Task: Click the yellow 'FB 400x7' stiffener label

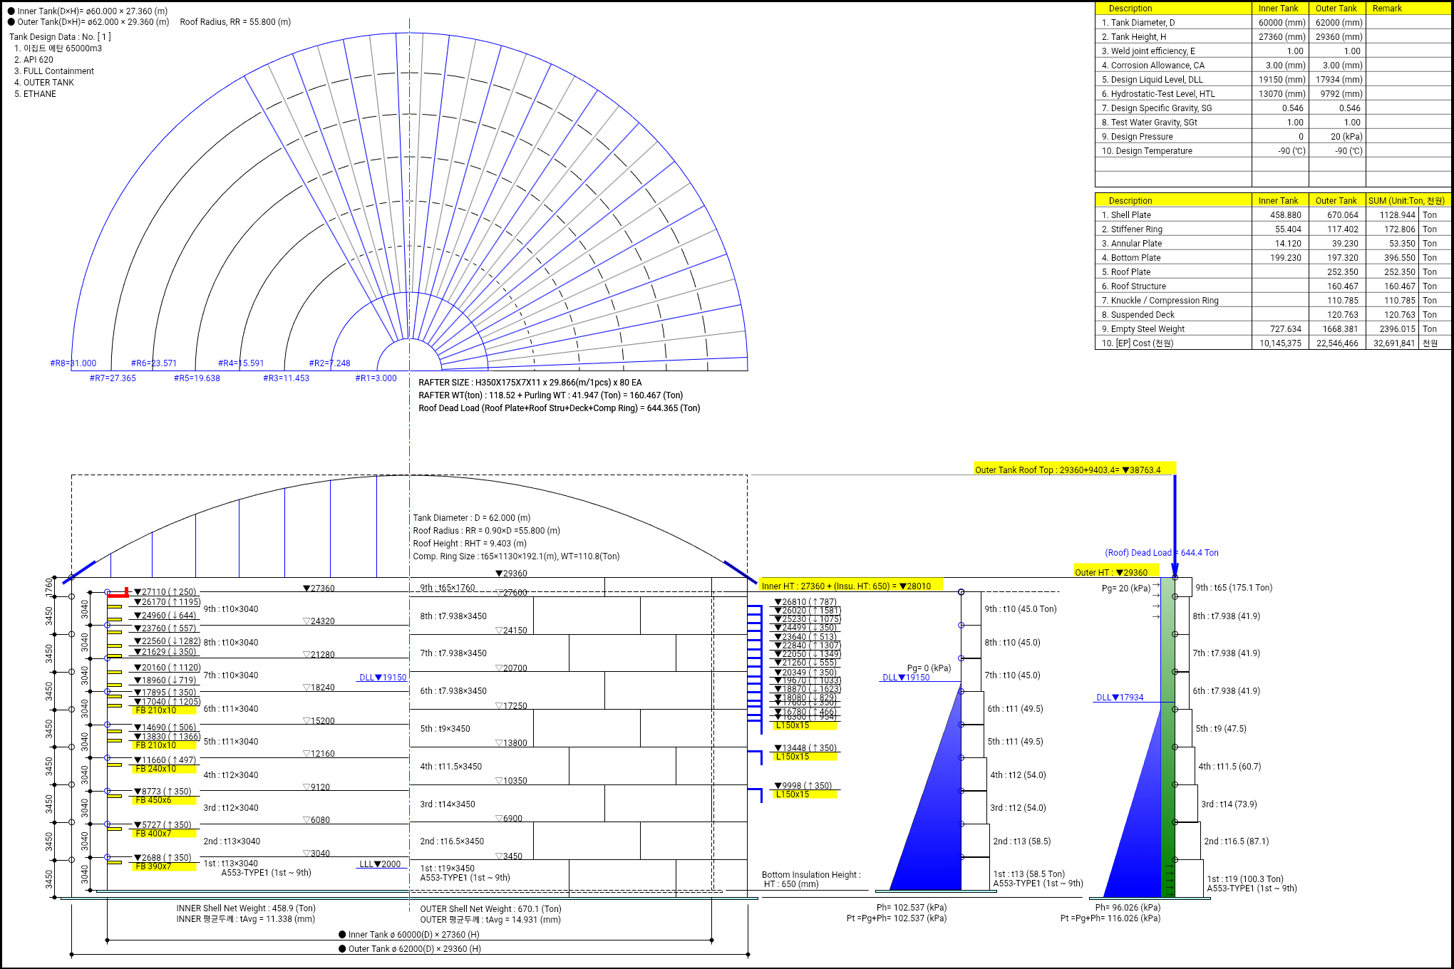Action: [x=164, y=834]
